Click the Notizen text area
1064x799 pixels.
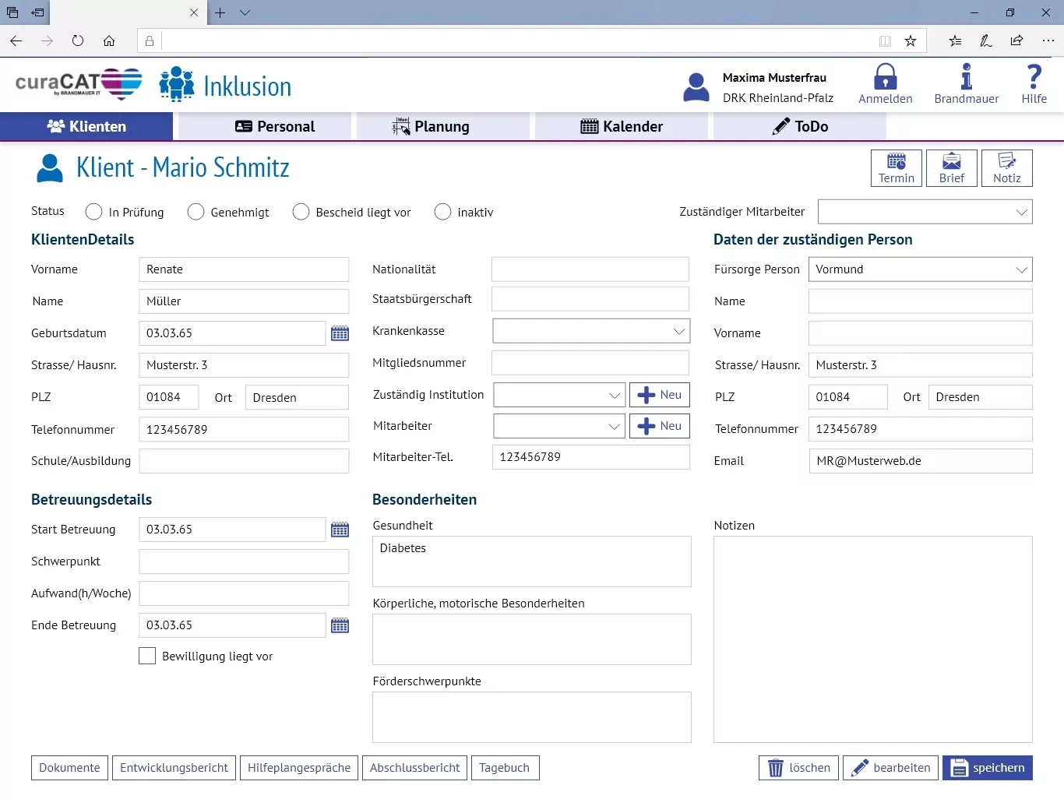[873, 639]
